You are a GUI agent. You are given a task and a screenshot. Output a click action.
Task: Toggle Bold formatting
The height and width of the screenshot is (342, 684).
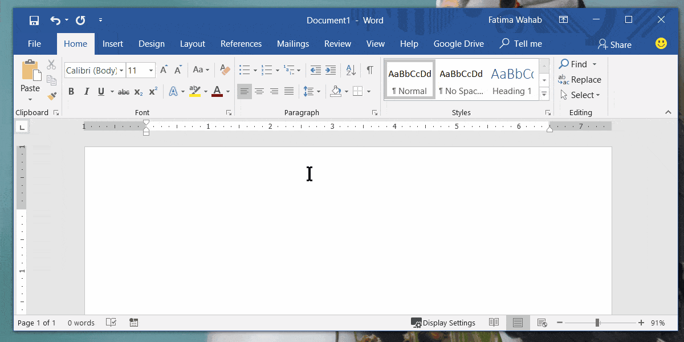click(x=71, y=92)
